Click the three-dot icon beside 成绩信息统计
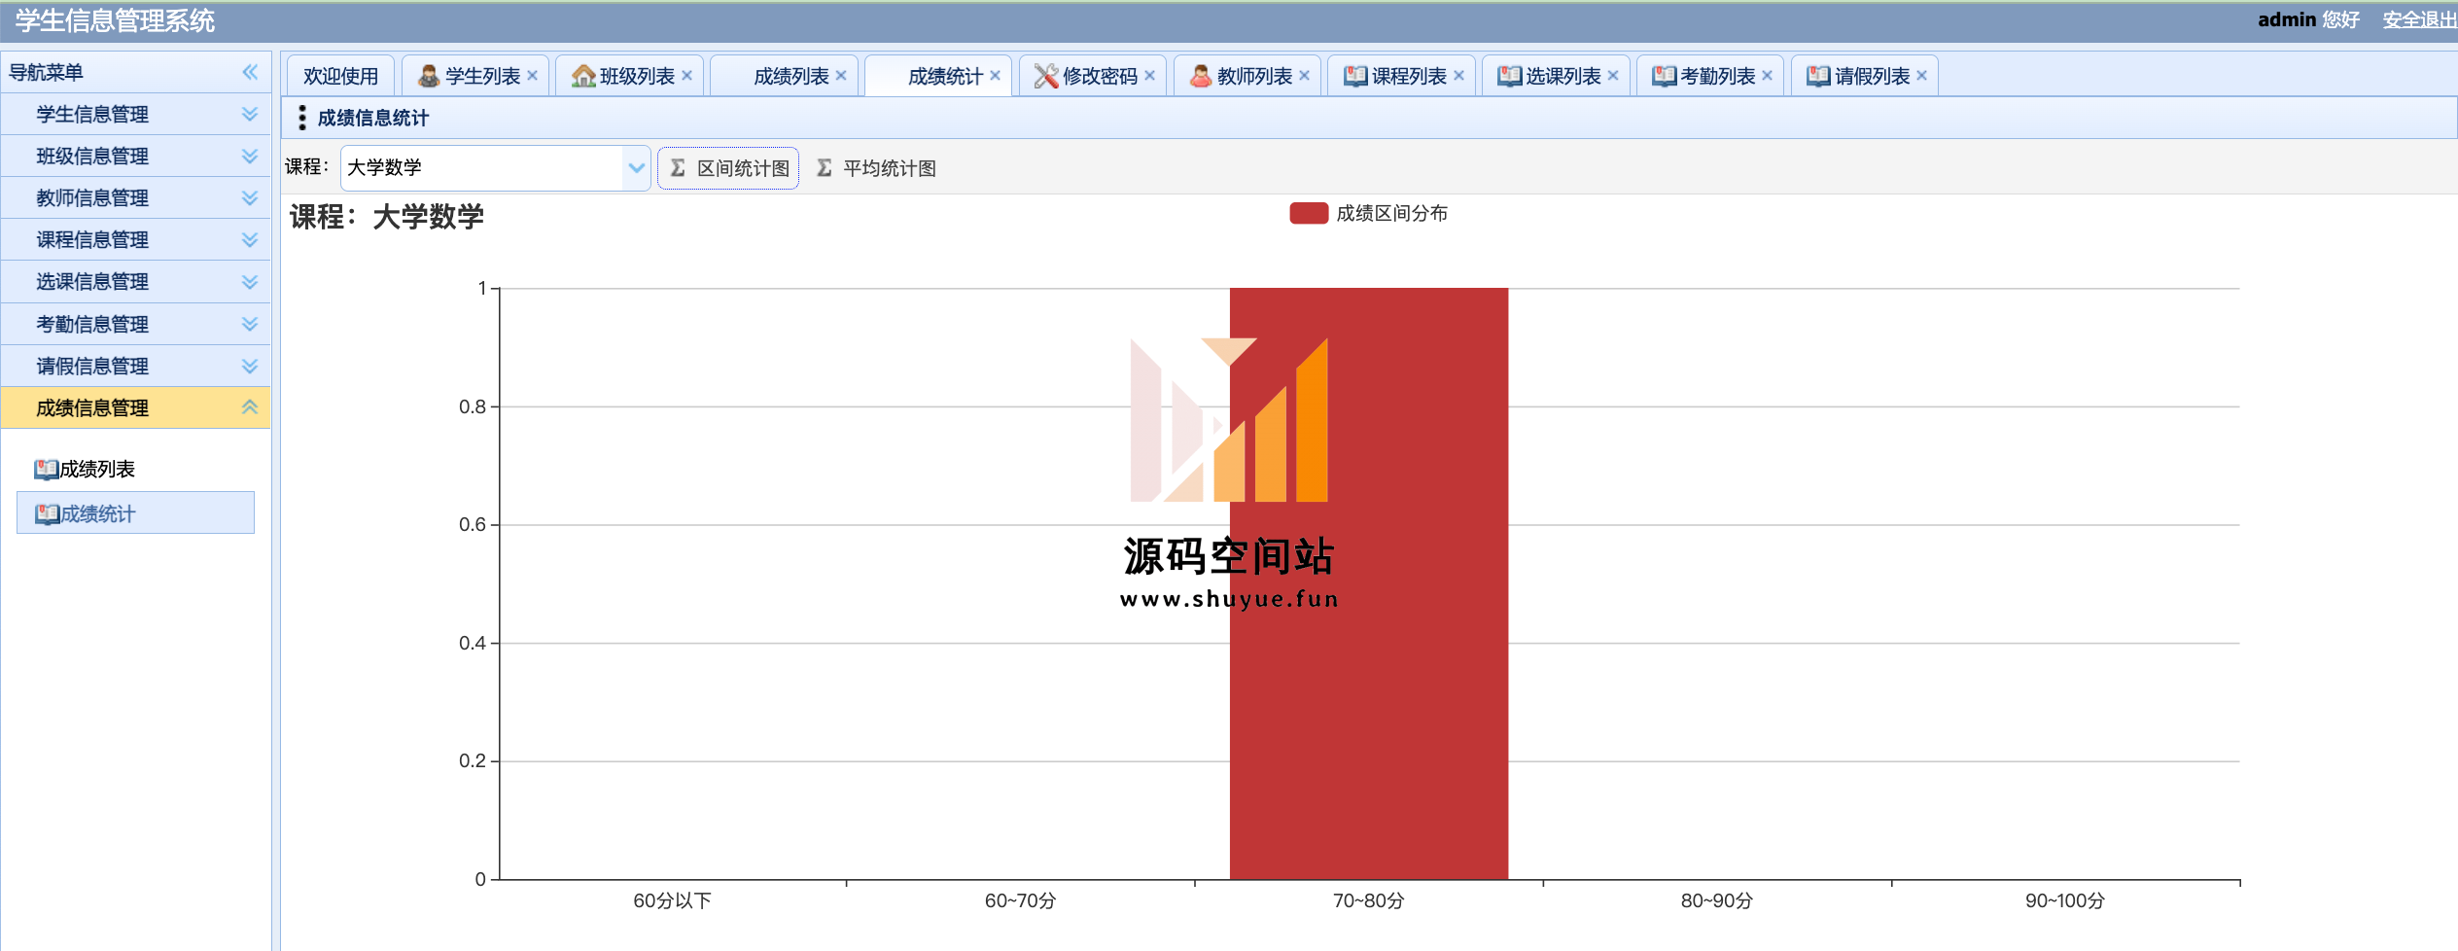Image resolution: width=2458 pixels, height=951 pixels. (x=302, y=118)
